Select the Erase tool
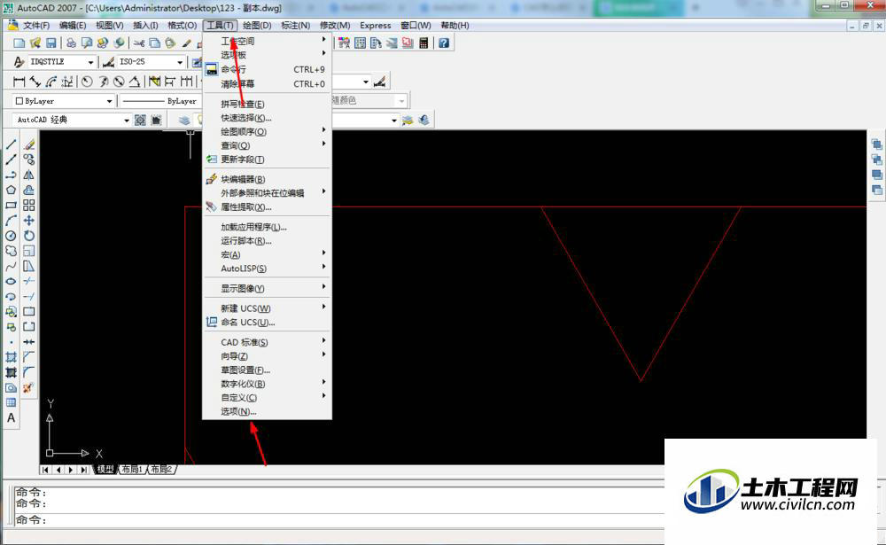The image size is (886, 545). (29, 144)
